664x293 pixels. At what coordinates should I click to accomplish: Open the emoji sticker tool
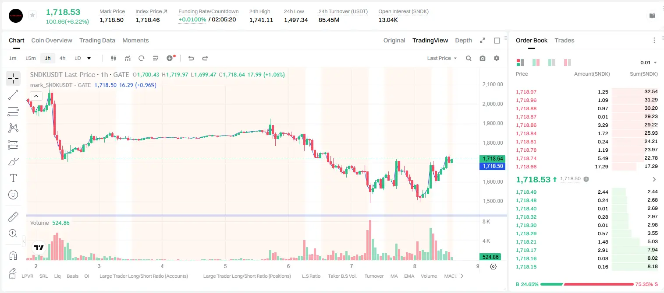tap(13, 195)
